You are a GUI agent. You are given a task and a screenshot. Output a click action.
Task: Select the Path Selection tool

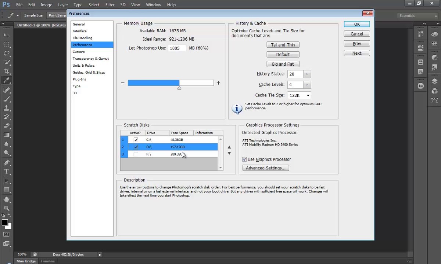click(7, 180)
